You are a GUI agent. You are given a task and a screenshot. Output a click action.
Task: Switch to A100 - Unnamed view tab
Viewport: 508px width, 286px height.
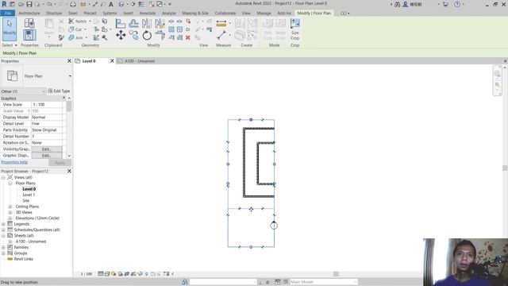point(140,61)
